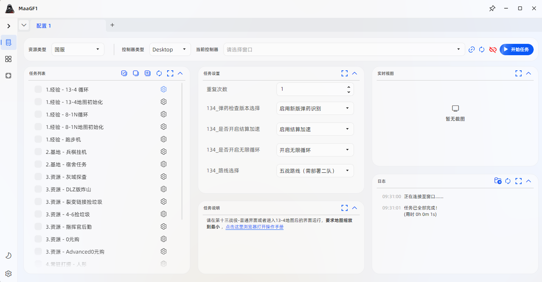Open settings for 经验 - 13-4 循环 task
The width and height of the screenshot is (542, 282).
pos(163,89)
